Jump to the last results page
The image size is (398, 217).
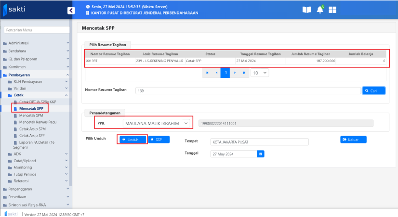tap(244, 73)
